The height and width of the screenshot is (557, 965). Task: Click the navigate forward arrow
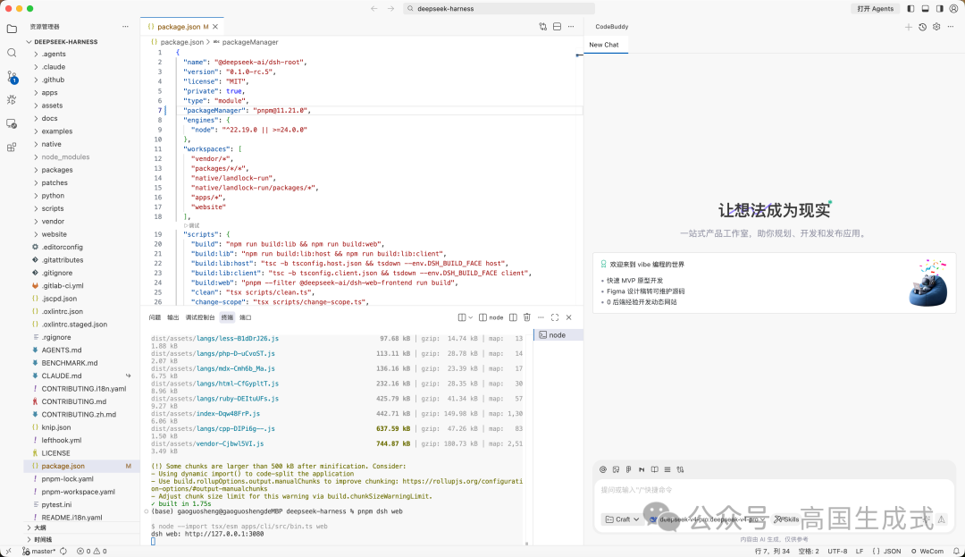click(x=390, y=9)
